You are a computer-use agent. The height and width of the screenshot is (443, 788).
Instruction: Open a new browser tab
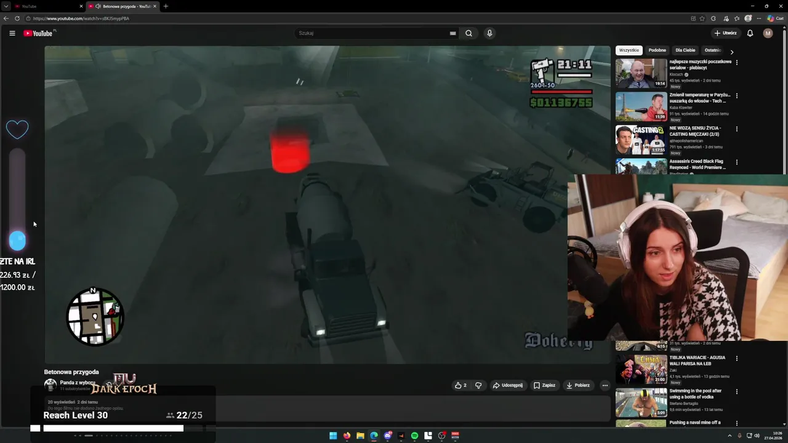point(166,6)
